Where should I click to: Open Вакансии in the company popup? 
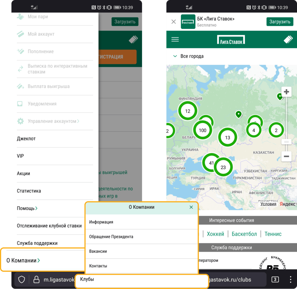click(x=98, y=251)
